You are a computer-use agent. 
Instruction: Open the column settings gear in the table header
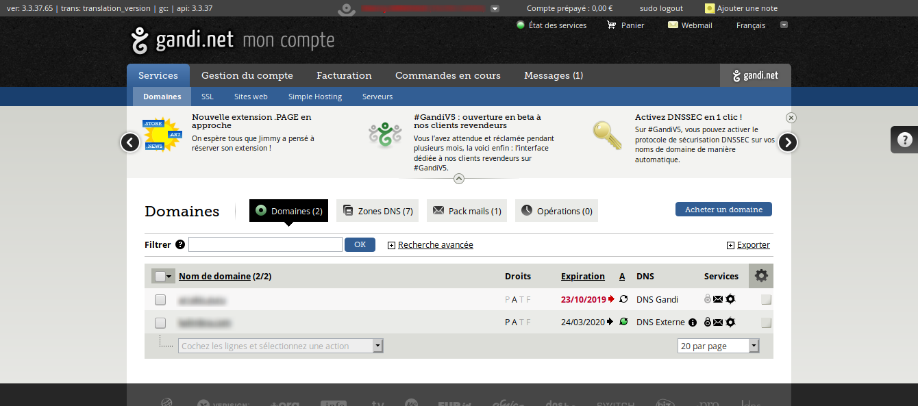(x=761, y=276)
